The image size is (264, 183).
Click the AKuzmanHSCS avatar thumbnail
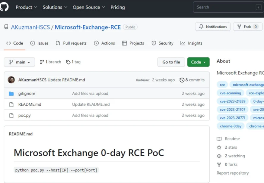point(11,80)
